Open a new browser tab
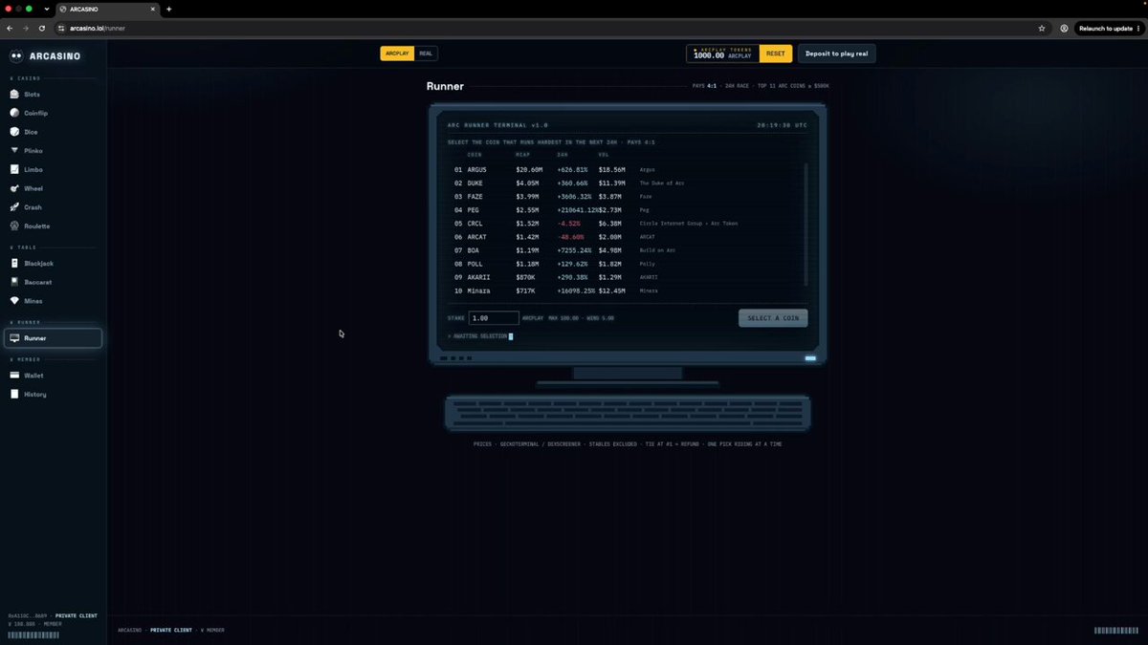The width and height of the screenshot is (1148, 645). tap(169, 9)
